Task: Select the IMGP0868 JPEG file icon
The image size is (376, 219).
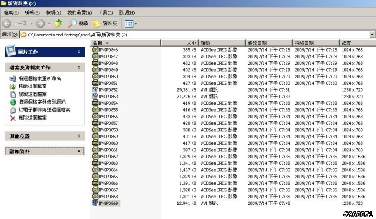Action: (x=95, y=196)
